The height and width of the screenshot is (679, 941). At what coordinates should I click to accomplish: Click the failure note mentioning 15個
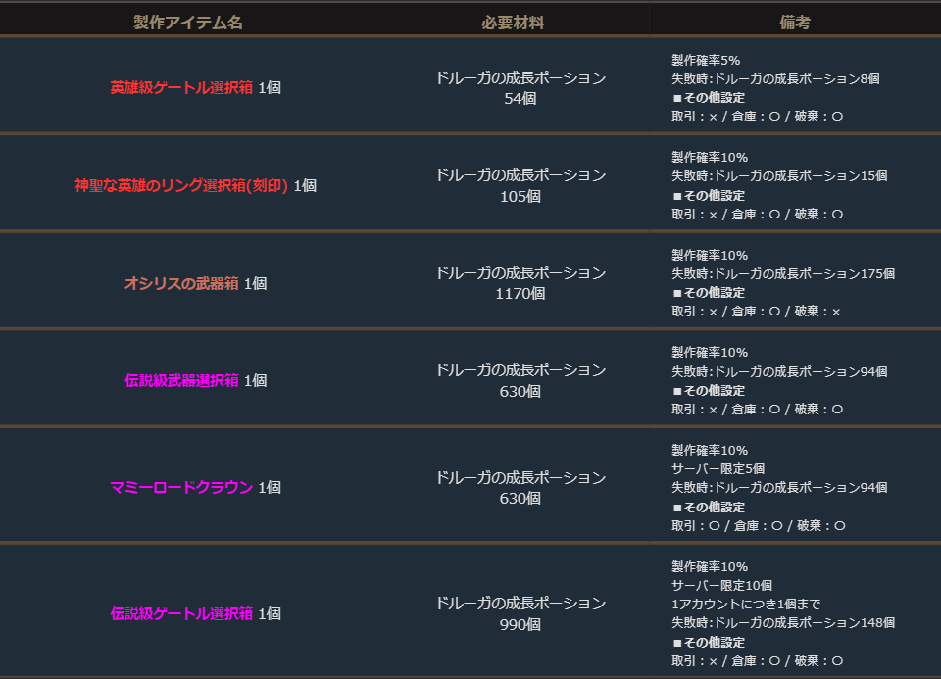coord(778,176)
